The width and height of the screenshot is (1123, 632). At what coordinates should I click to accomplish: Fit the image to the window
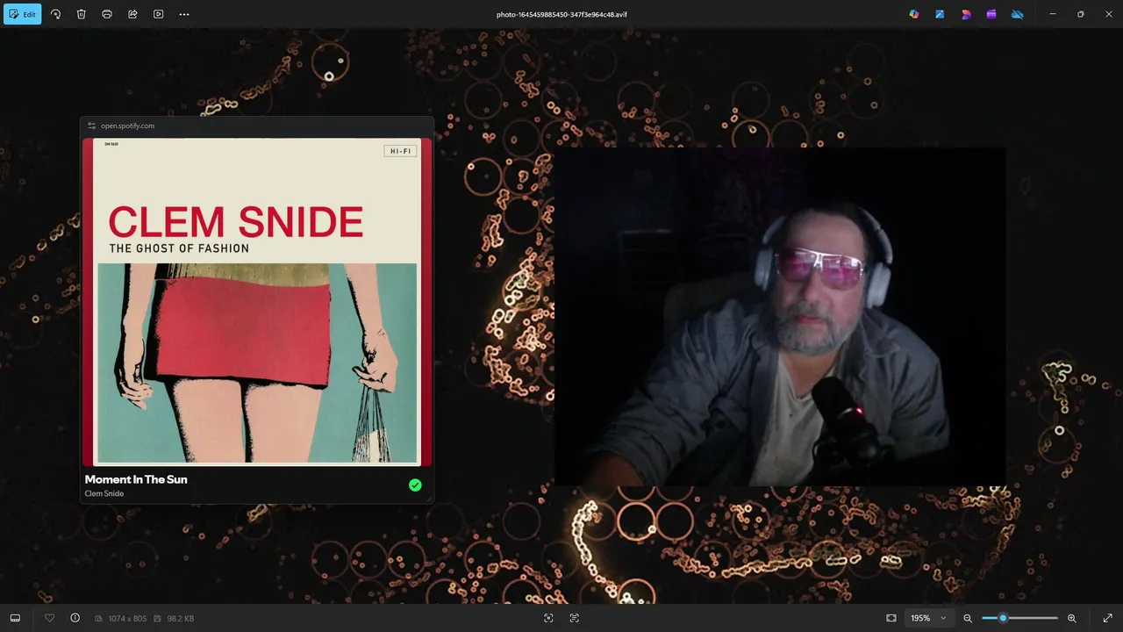coord(891,618)
